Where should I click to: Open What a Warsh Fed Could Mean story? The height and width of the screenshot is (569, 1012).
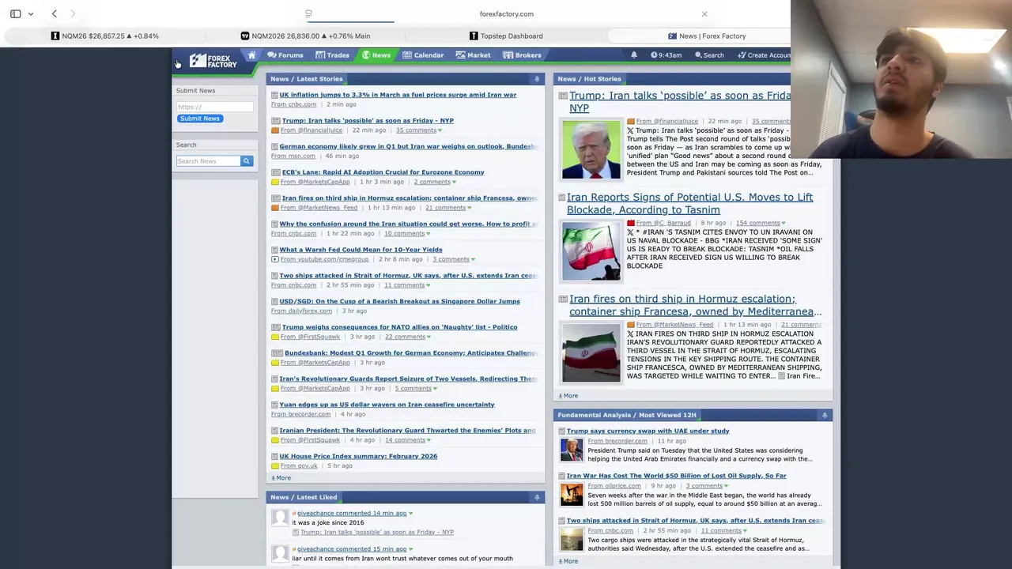click(x=361, y=250)
